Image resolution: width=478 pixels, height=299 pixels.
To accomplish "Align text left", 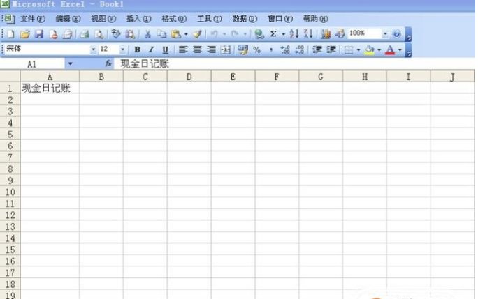I will point(183,49).
